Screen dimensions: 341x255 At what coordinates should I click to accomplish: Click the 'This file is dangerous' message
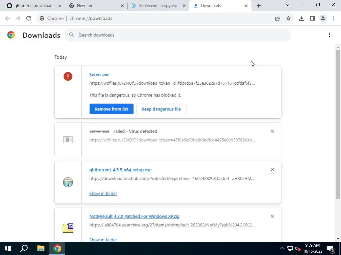[135, 95]
